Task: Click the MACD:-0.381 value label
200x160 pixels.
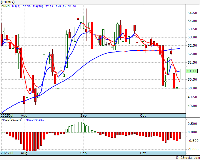Action: [35, 120]
